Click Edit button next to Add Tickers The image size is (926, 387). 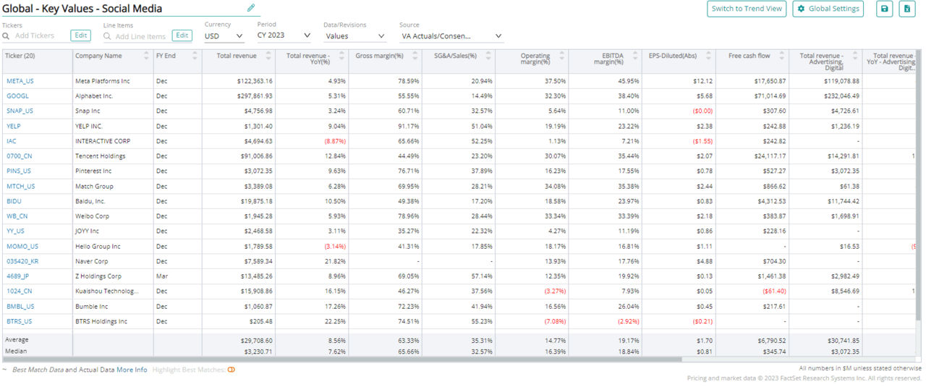point(81,35)
